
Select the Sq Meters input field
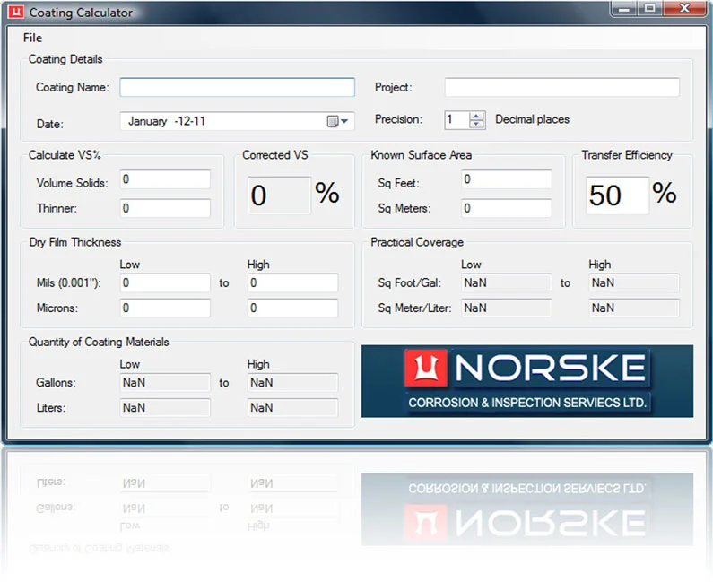(x=506, y=208)
